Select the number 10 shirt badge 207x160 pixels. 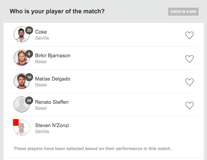click(29, 77)
